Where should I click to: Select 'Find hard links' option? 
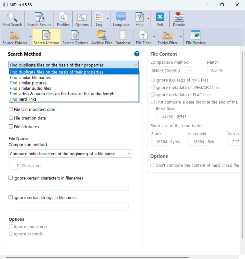[74, 99]
